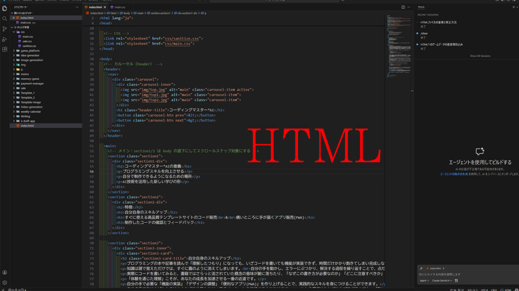519x291 pixels.
Task: Open the Explorer view in activity bar
Action: [x=5, y=8]
